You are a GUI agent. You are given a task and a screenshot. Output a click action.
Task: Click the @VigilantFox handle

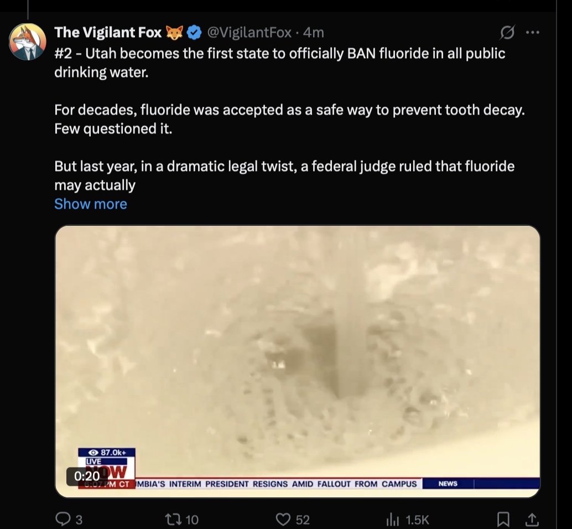point(249,33)
